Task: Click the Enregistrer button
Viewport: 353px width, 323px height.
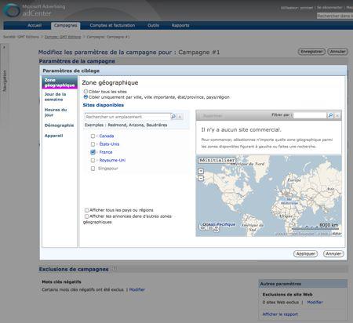Action: [x=311, y=52]
